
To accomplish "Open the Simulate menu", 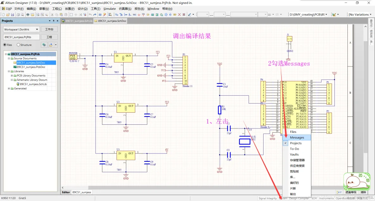I will point(110,9).
